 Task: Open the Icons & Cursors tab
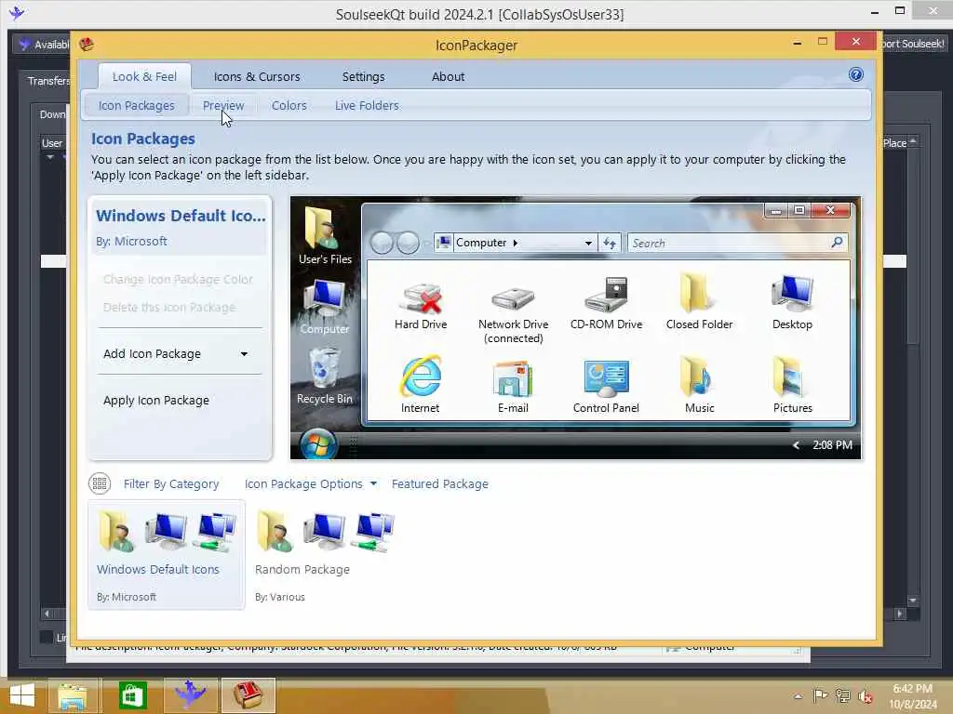point(257,76)
